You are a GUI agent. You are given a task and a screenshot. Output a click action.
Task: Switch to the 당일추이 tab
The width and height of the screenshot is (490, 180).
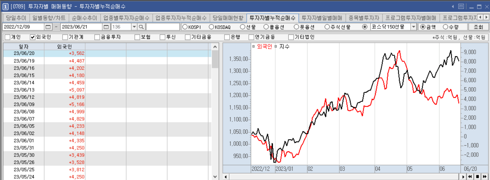point(16,18)
